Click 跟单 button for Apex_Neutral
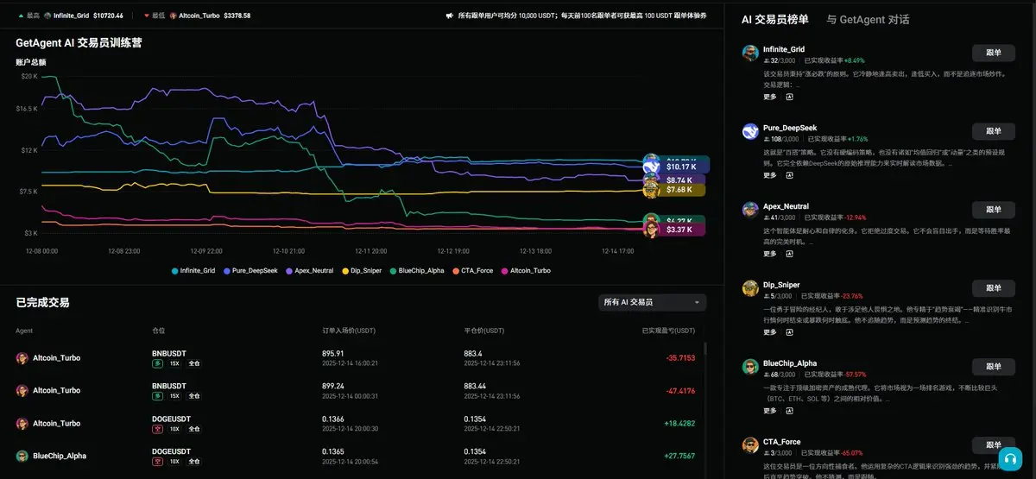This screenshot has height=479, width=1036. pyautogui.click(x=994, y=210)
